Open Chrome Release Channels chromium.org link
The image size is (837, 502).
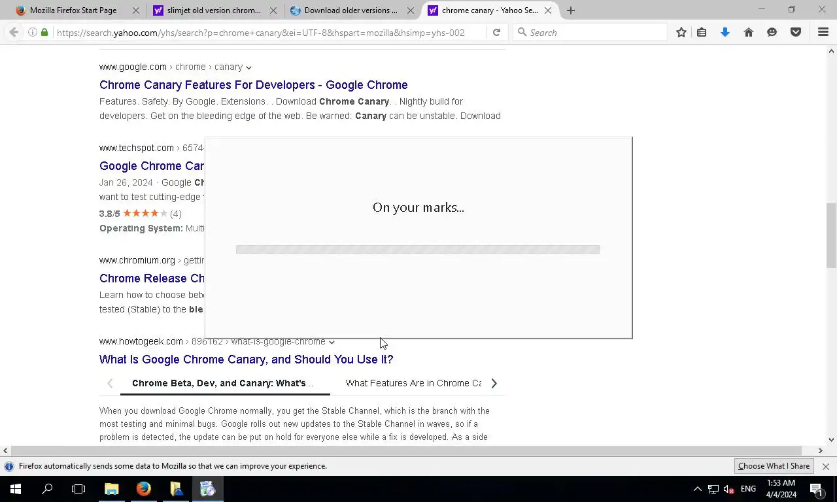tap(152, 278)
